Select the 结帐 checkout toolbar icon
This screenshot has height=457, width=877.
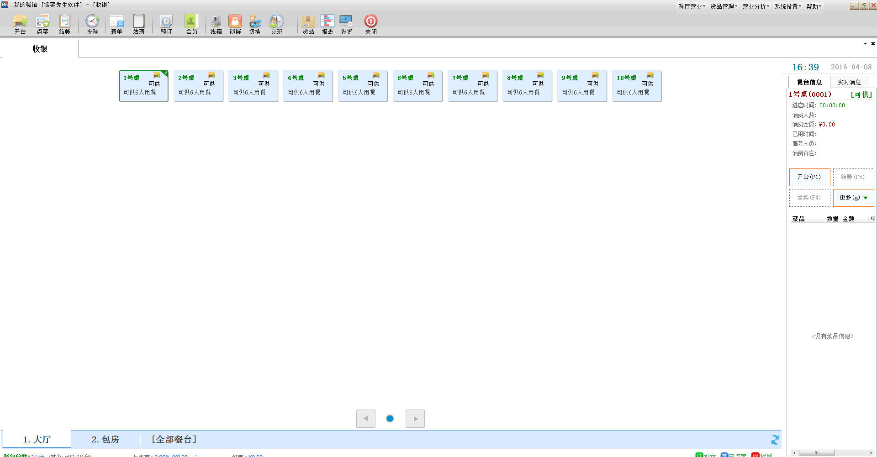(x=65, y=24)
